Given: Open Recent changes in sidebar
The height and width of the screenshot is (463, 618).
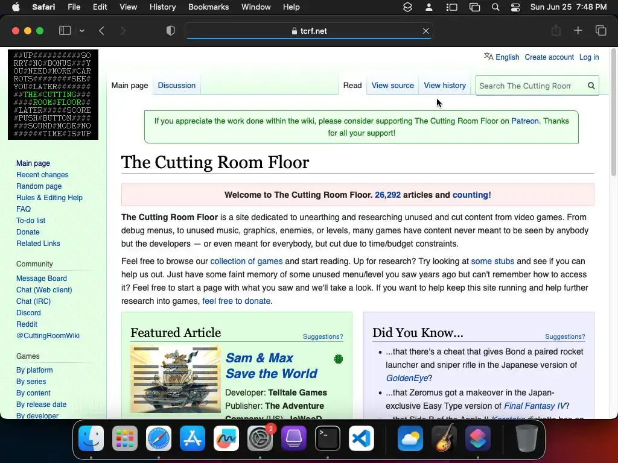Looking at the screenshot, I should click(42, 174).
